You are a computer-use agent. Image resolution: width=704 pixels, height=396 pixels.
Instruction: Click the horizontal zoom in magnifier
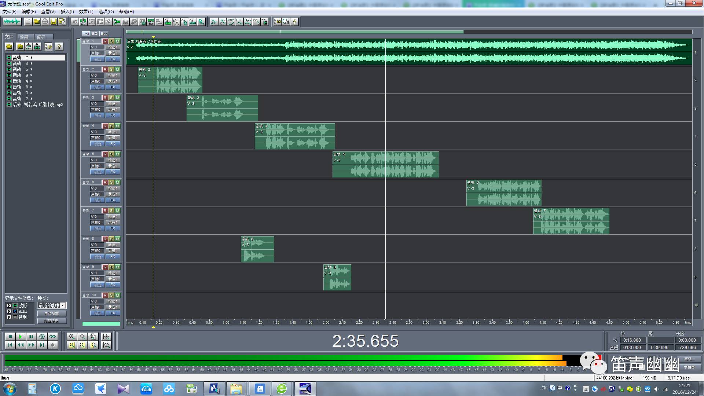[x=72, y=337]
